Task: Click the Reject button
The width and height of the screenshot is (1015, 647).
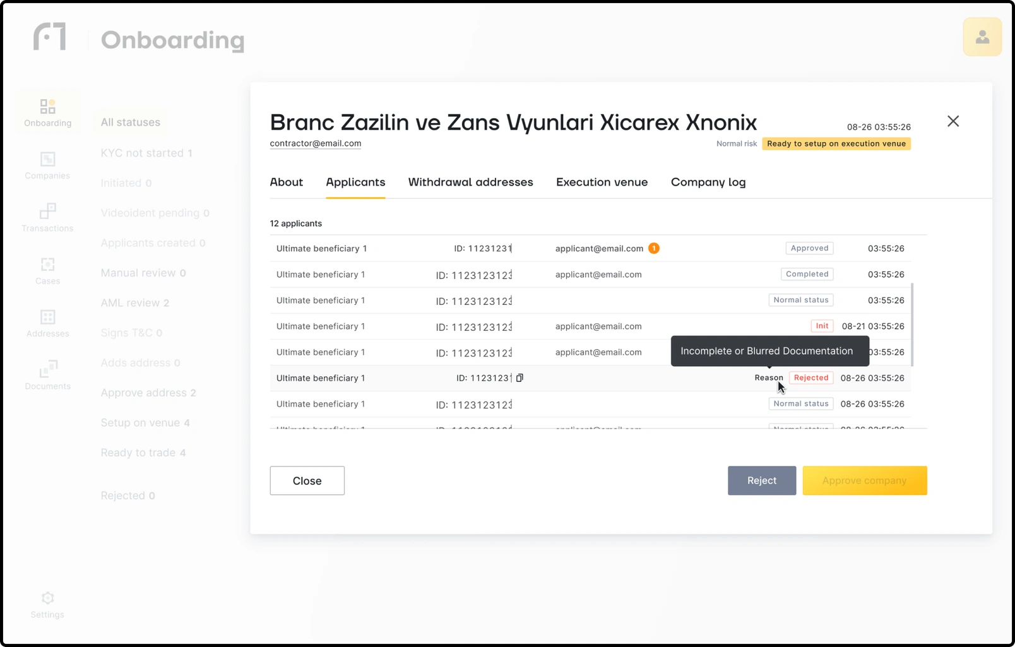Action: coord(762,481)
